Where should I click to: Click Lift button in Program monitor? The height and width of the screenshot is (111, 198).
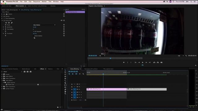[x=154, y=62]
